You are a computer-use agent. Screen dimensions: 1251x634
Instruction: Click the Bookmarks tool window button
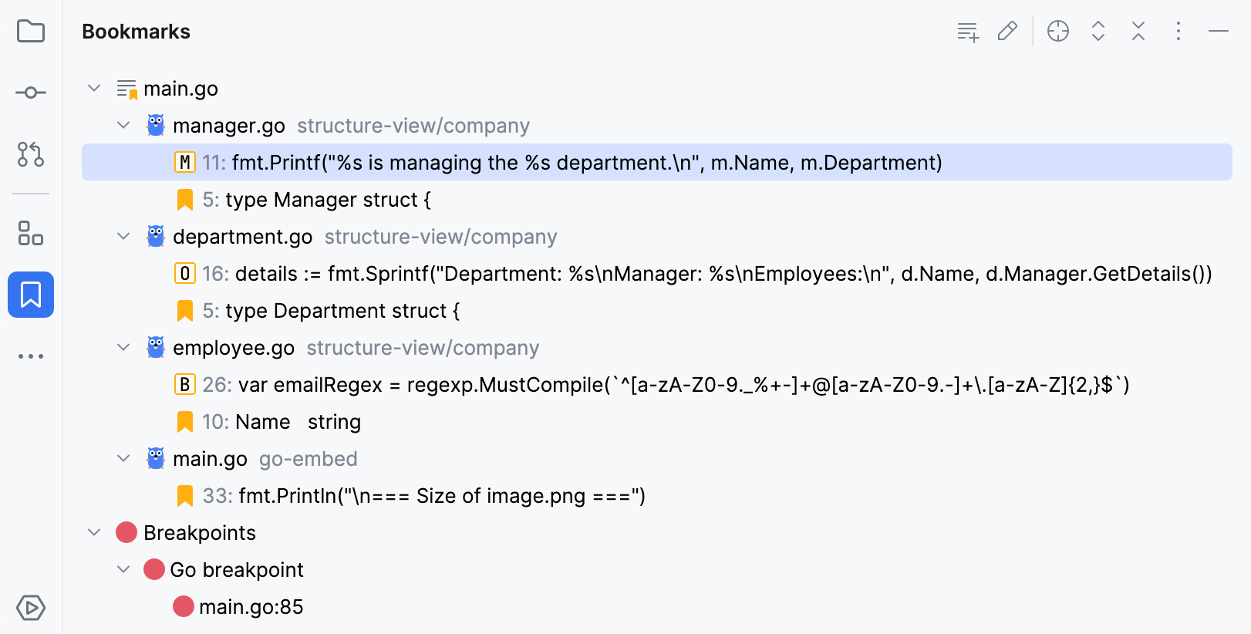(x=31, y=295)
